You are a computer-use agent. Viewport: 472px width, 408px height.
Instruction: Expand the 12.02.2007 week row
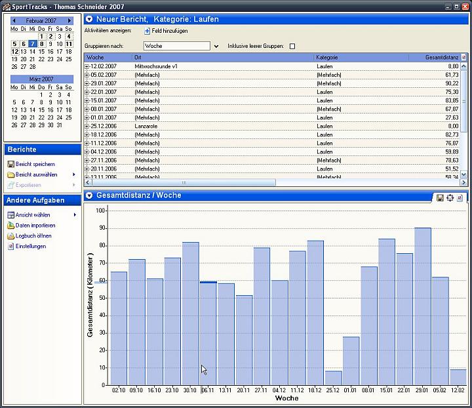87,66
